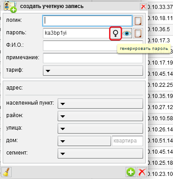Click the red X cancel button at bottom
This screenshot has height=179, width=173.
click(x=142, y=172)
